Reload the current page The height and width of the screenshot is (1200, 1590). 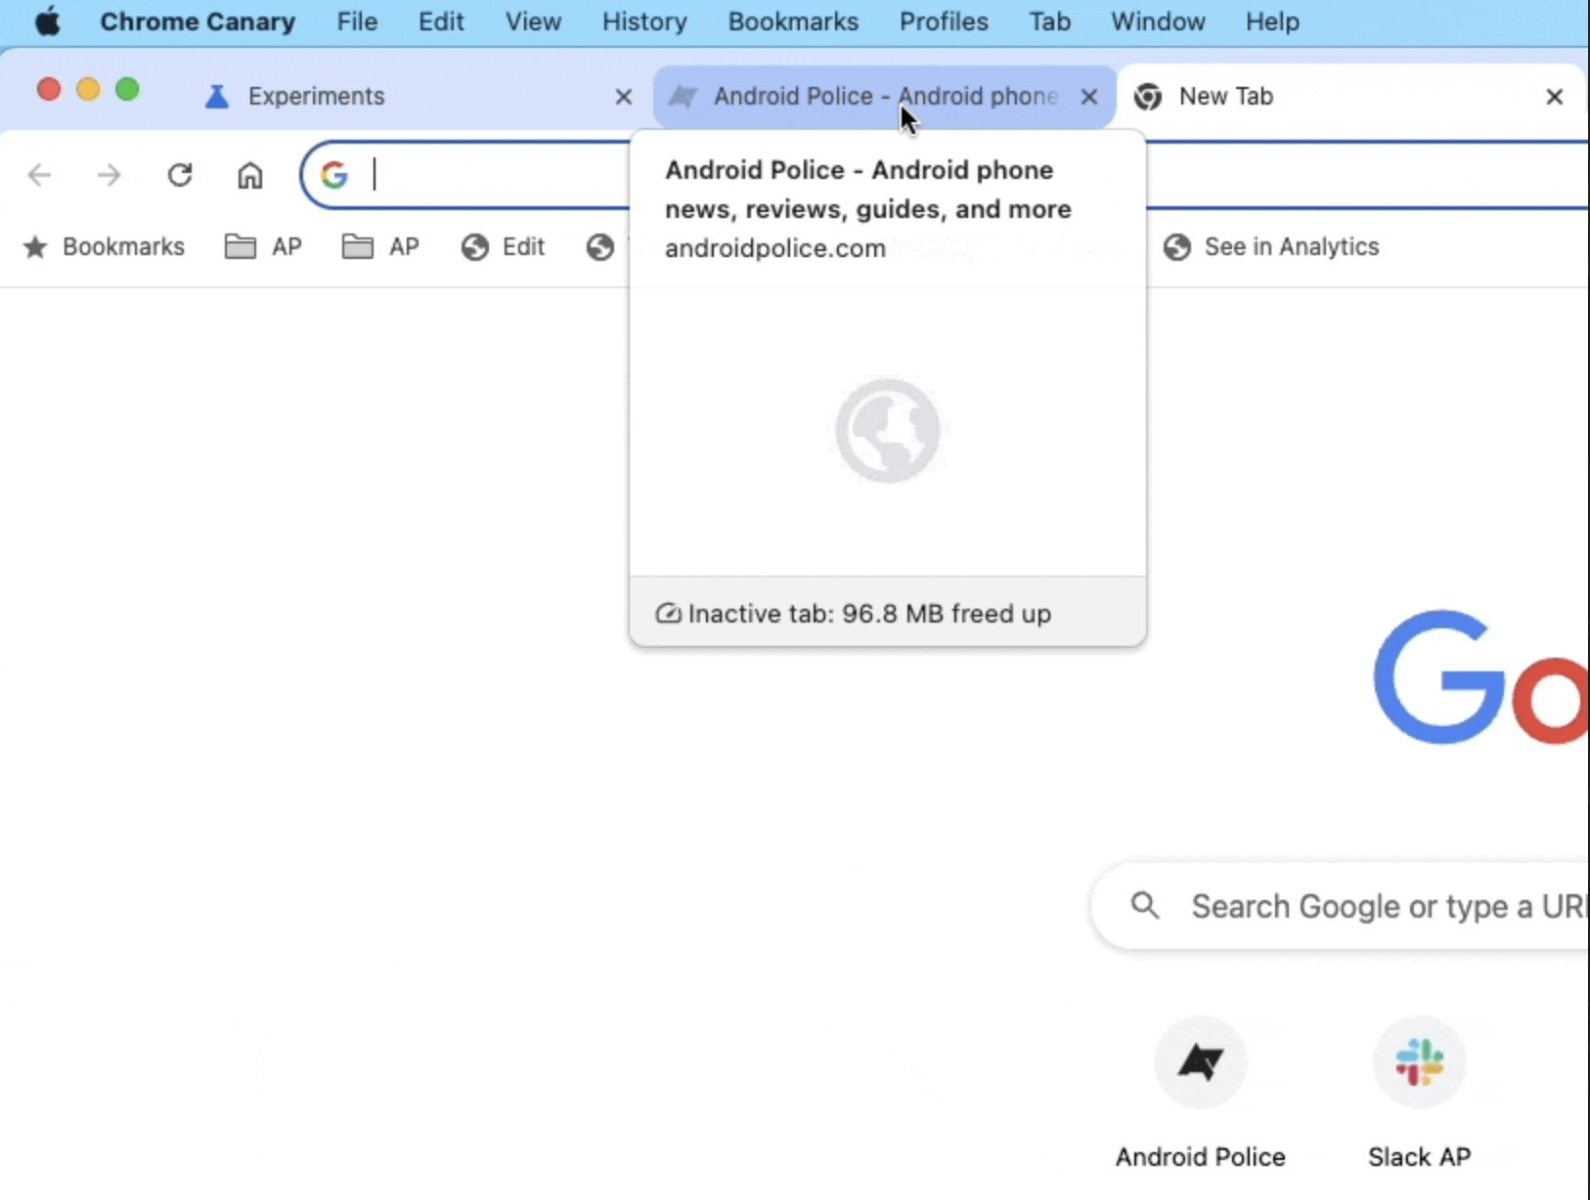[180, 175]
